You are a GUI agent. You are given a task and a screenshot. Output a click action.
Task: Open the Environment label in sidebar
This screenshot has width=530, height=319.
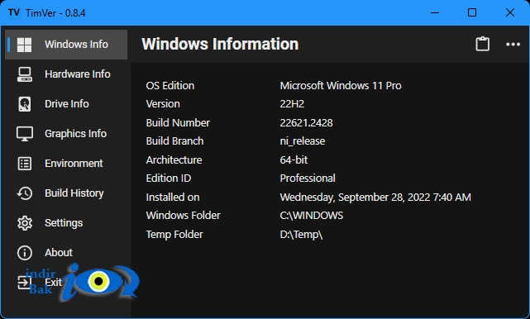click(x=74, y=164)
